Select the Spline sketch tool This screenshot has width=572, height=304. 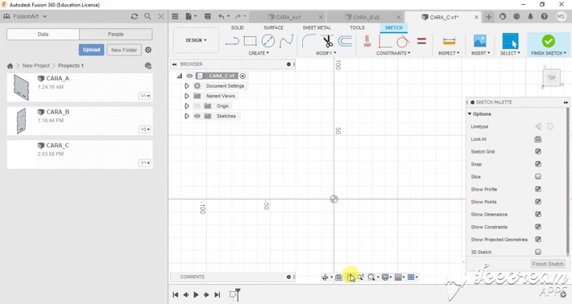point(286,41)
